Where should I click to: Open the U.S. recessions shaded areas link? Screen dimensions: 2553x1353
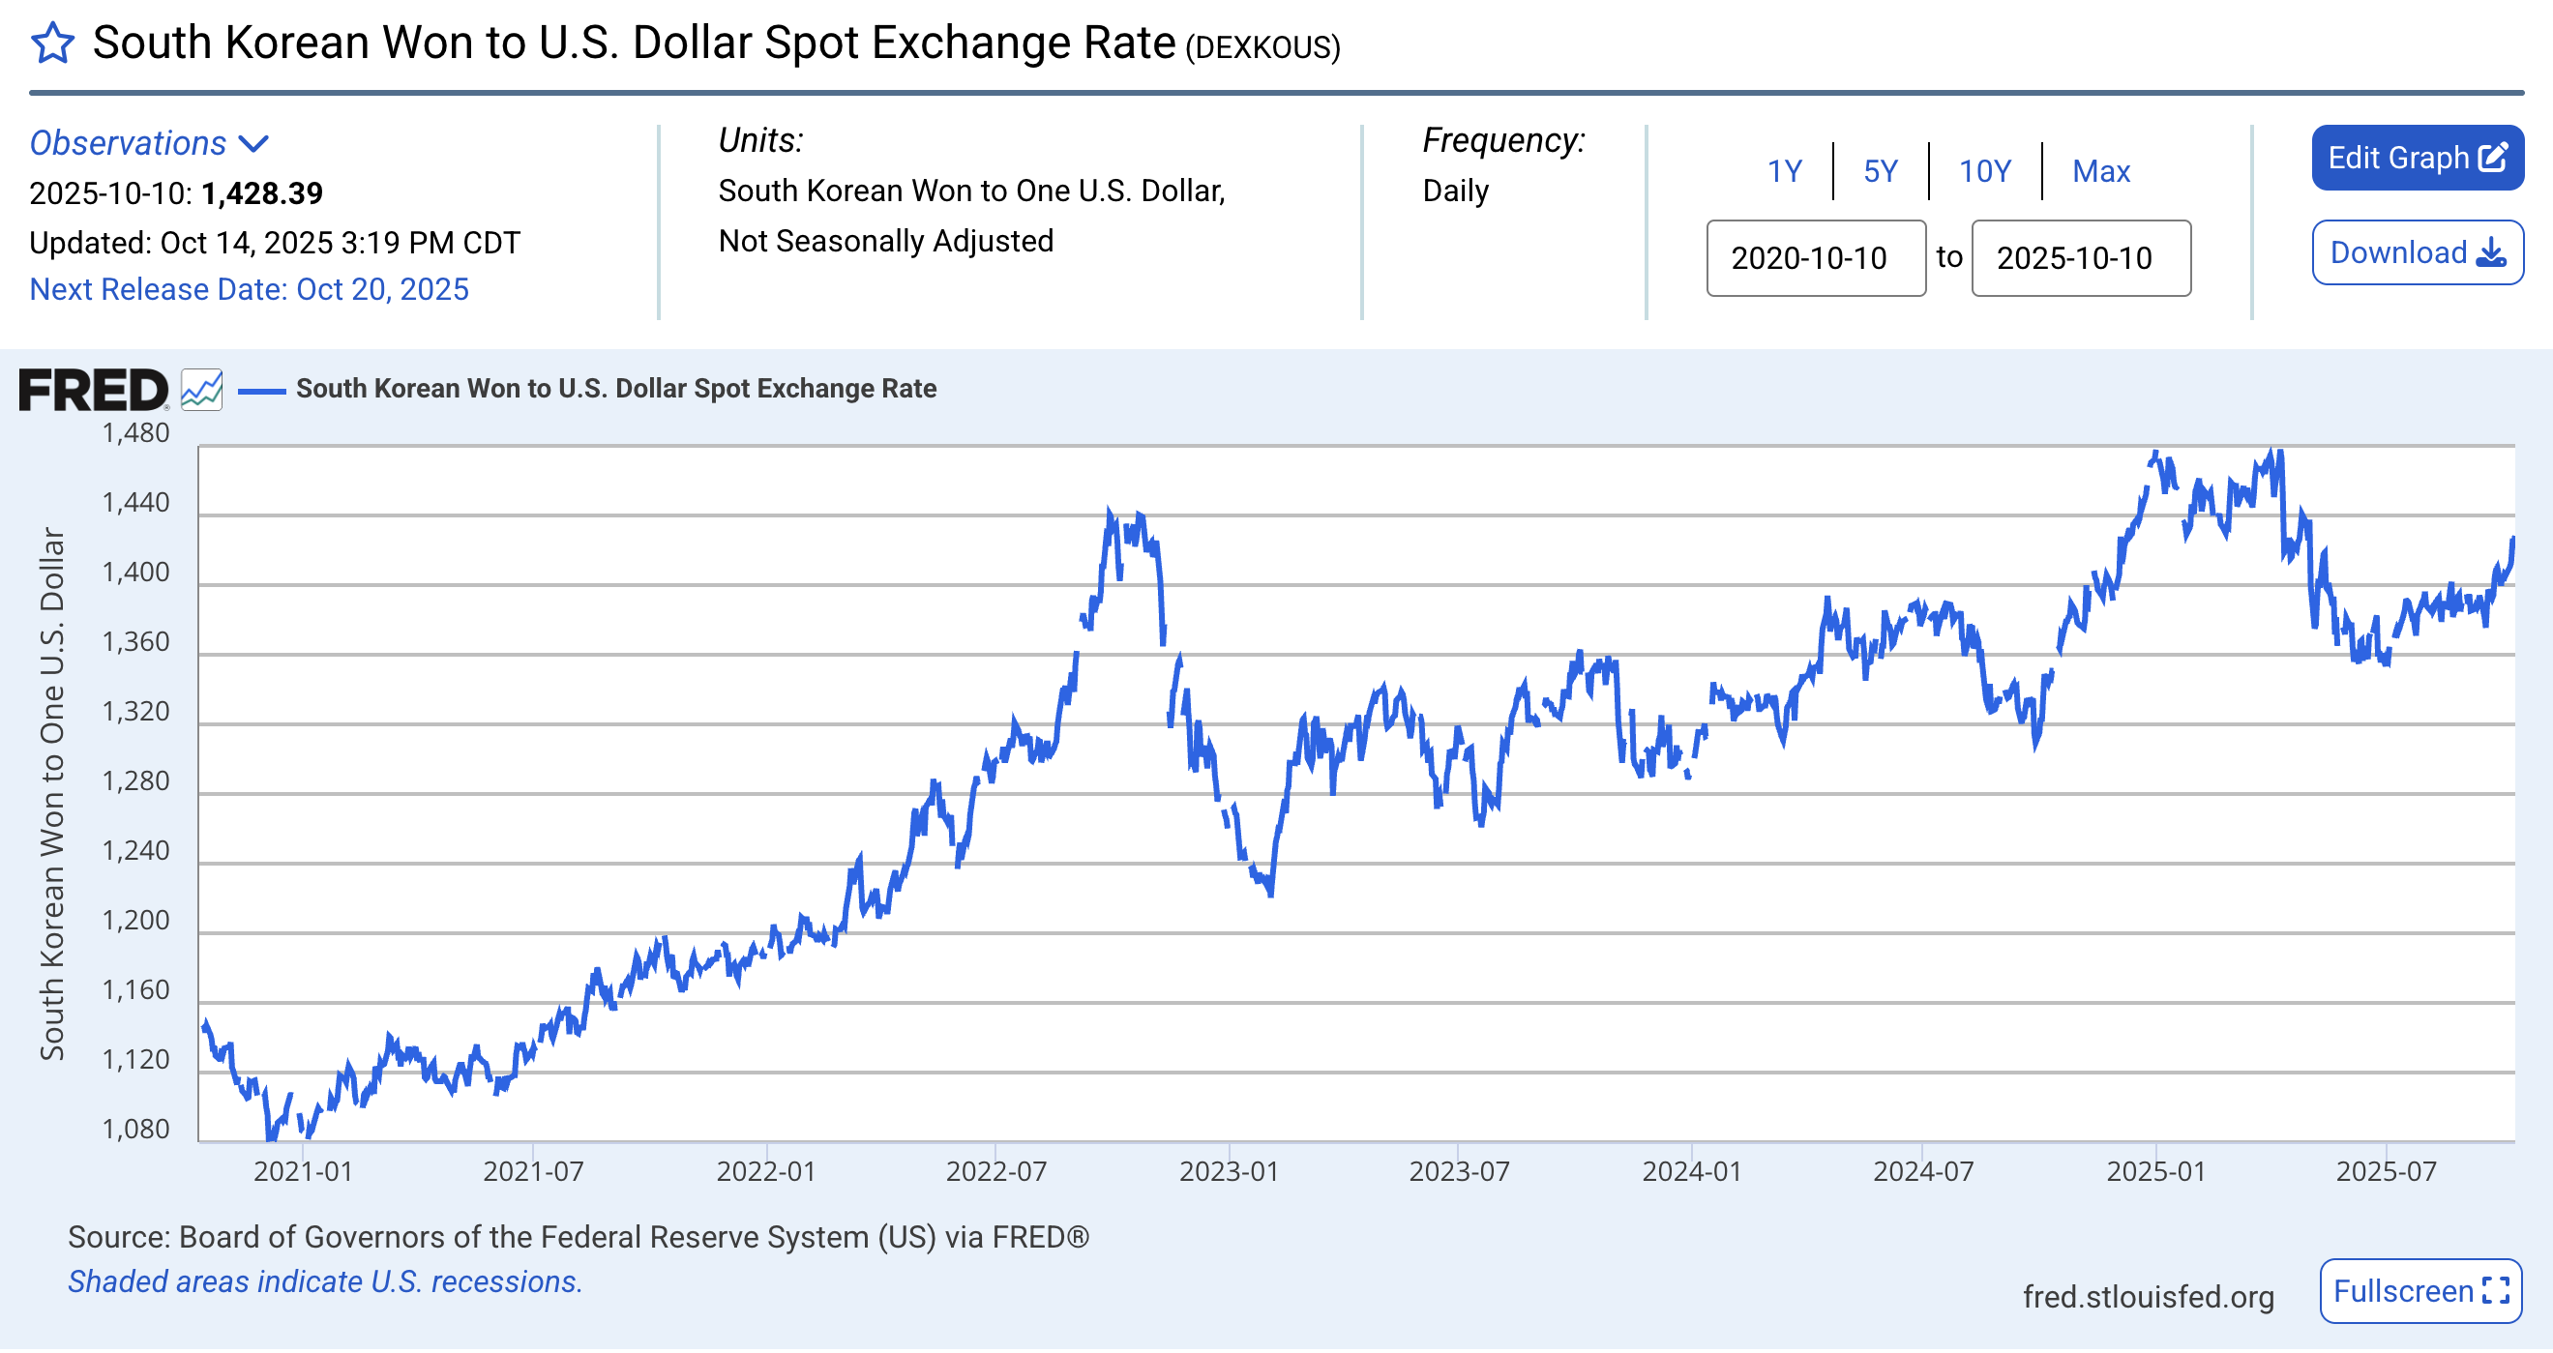[x=324, y=1282]
